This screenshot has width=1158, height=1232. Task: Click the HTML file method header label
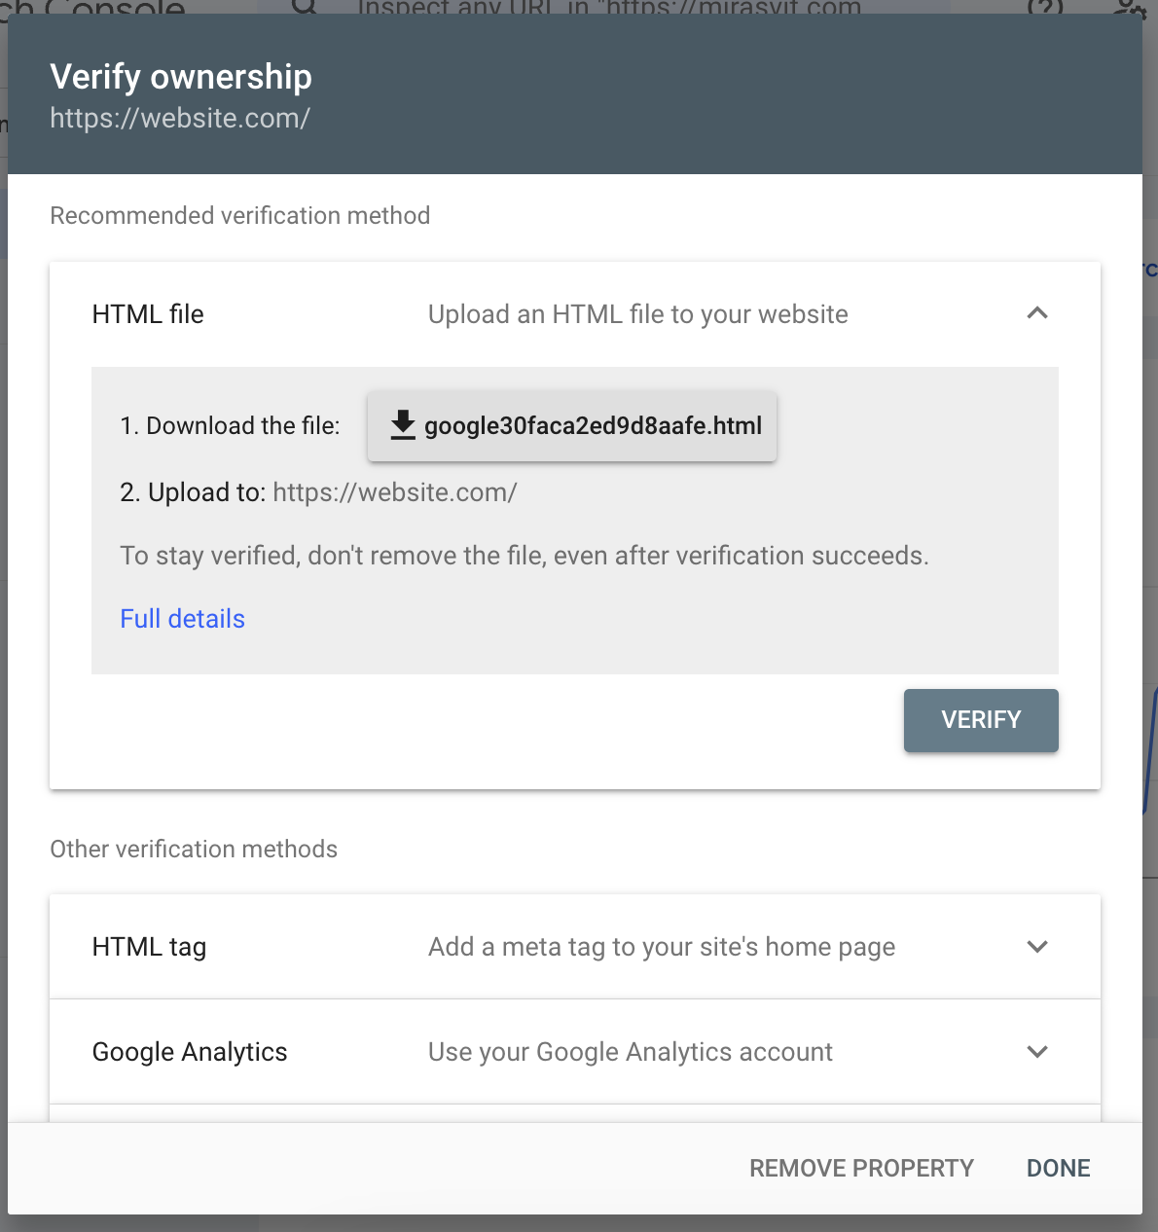click(x=148, y=313)
